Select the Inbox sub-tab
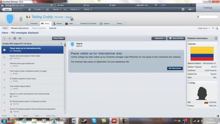Image resolution: width=220 pixels, height=124 pixels. tap(5, 28)
